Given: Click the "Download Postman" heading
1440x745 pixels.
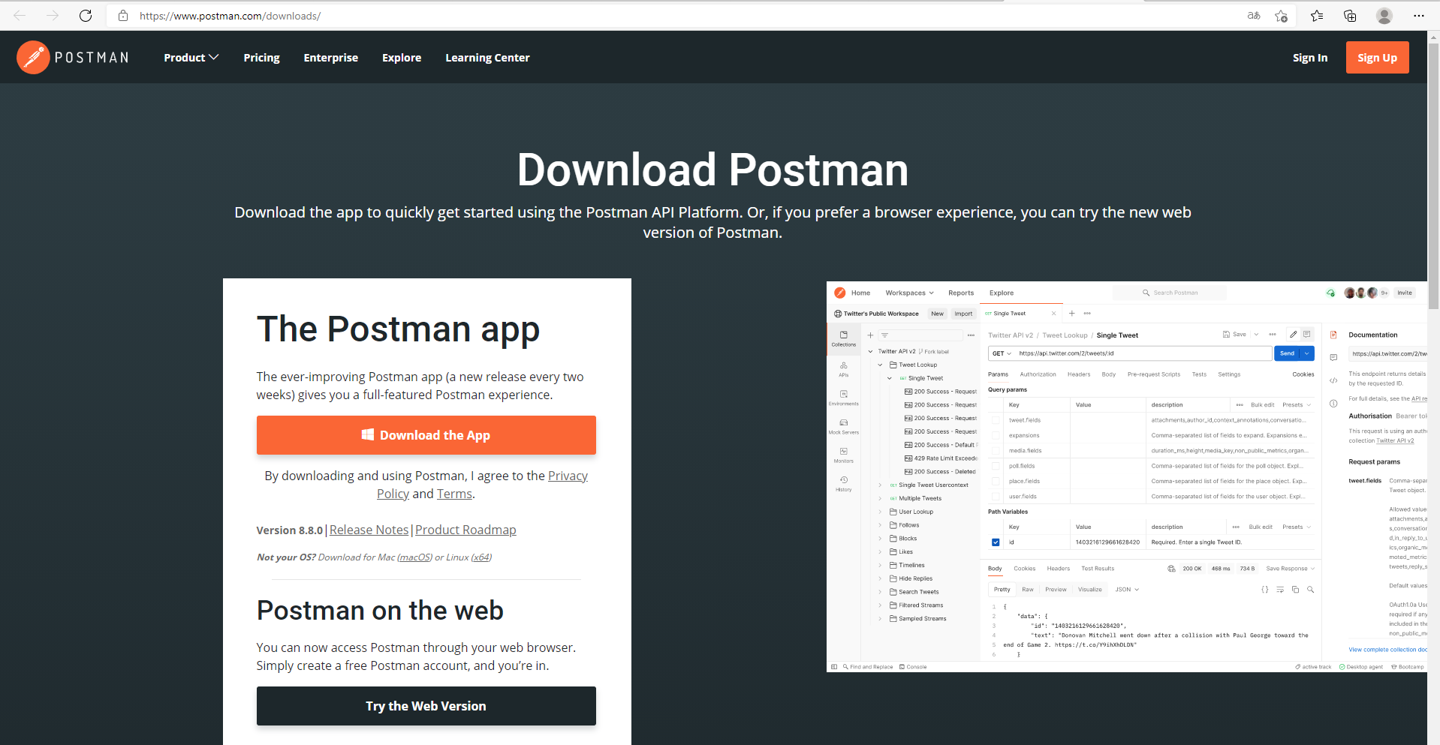Looking at the screenshot, I should tap(712, 170).
